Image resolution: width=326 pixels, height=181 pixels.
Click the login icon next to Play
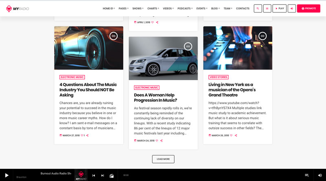(292, 9)
